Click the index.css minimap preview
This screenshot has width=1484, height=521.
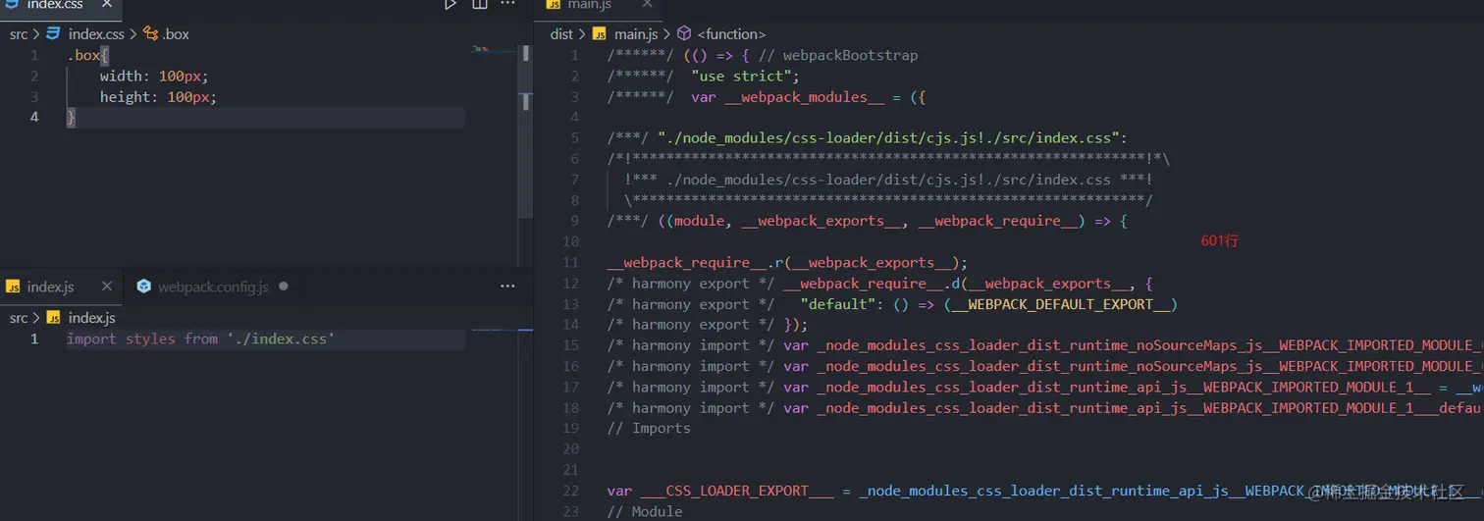point(494,49)
